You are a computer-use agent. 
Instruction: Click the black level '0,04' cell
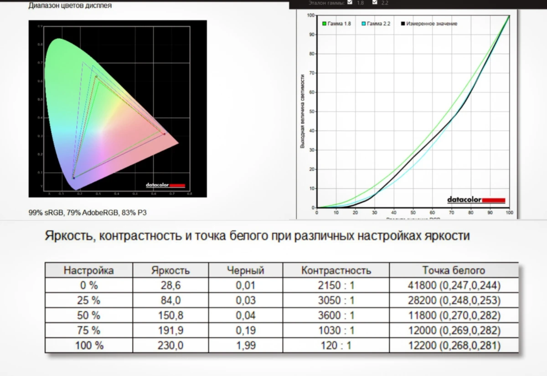[245, 315]
